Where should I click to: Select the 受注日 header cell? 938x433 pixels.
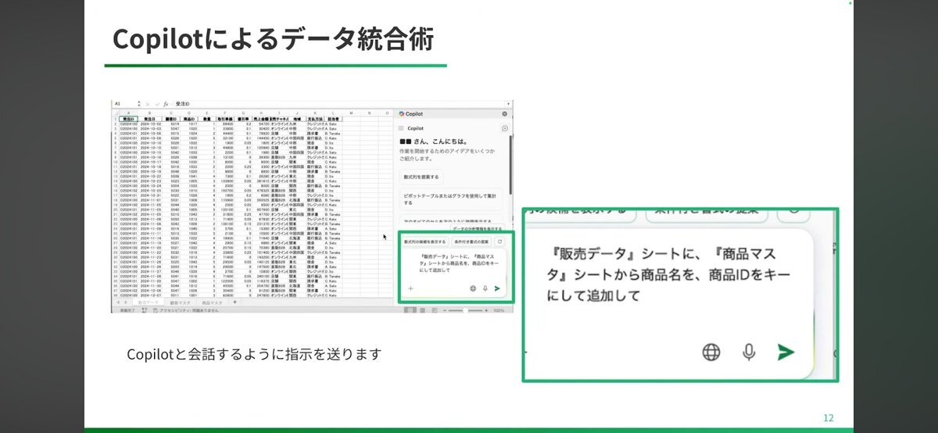tap(150, 119)
